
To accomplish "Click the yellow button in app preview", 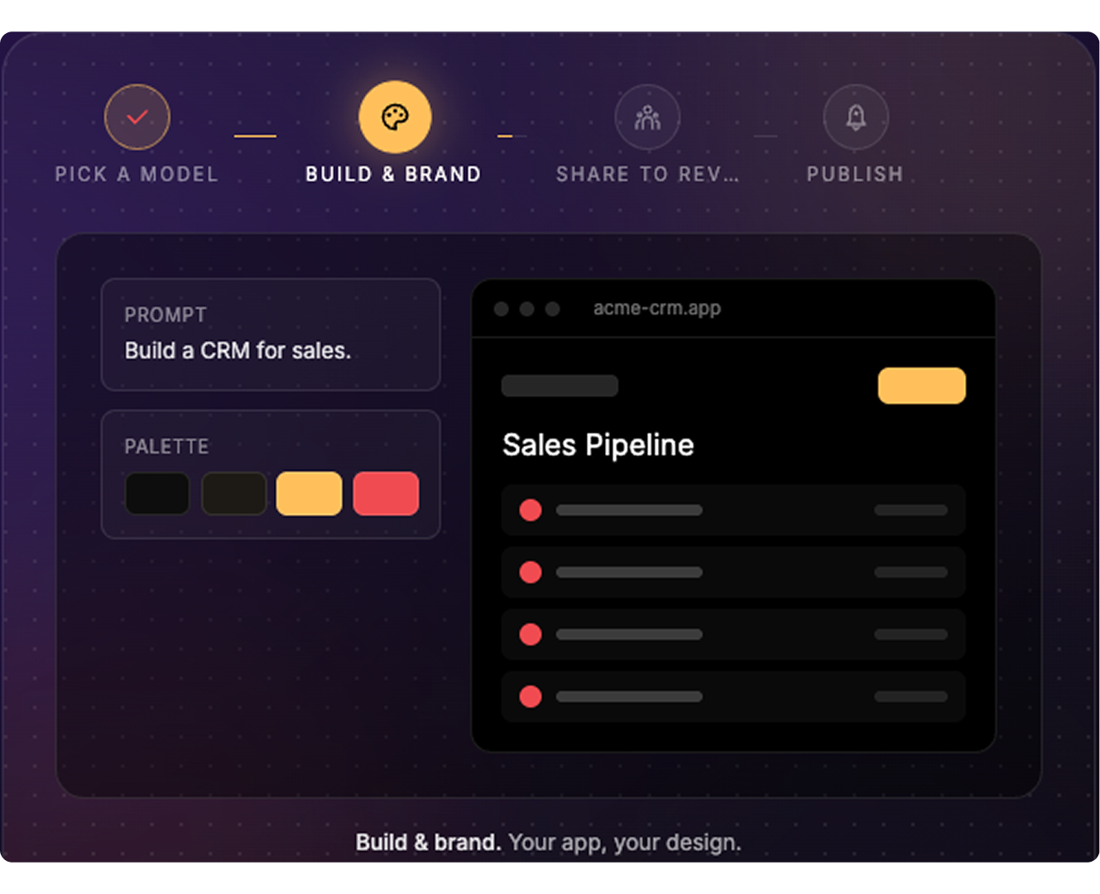I will pos(922,386).
